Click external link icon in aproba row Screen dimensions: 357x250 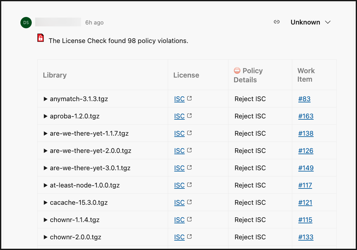point(189,116)
